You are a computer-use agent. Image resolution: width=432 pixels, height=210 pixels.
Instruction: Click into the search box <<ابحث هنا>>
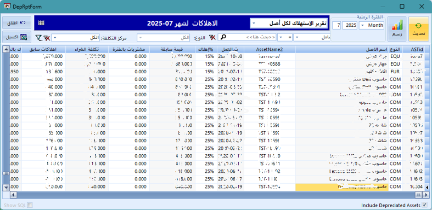point(247,38)
